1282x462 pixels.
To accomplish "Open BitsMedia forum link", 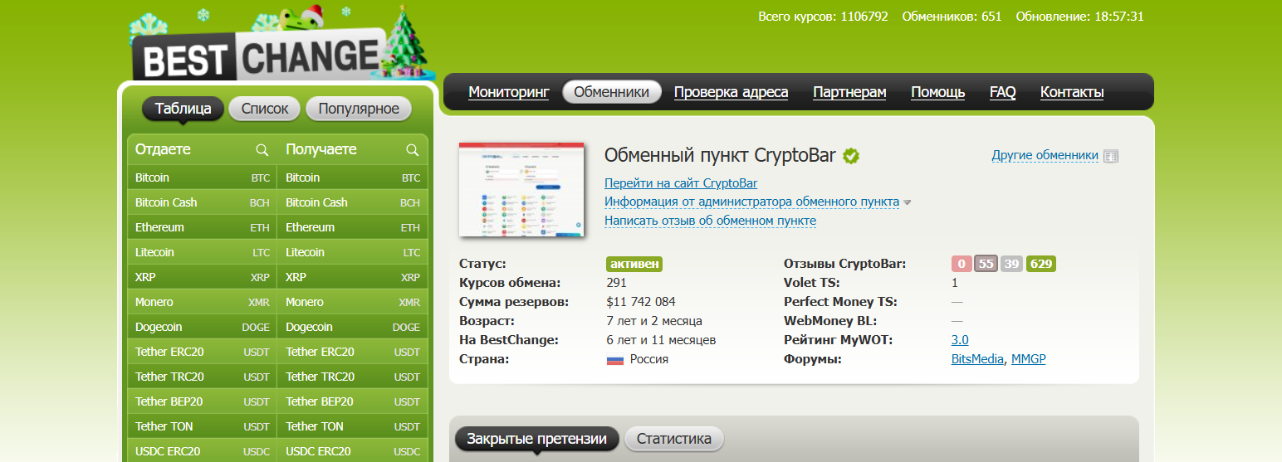I will 977,359.
